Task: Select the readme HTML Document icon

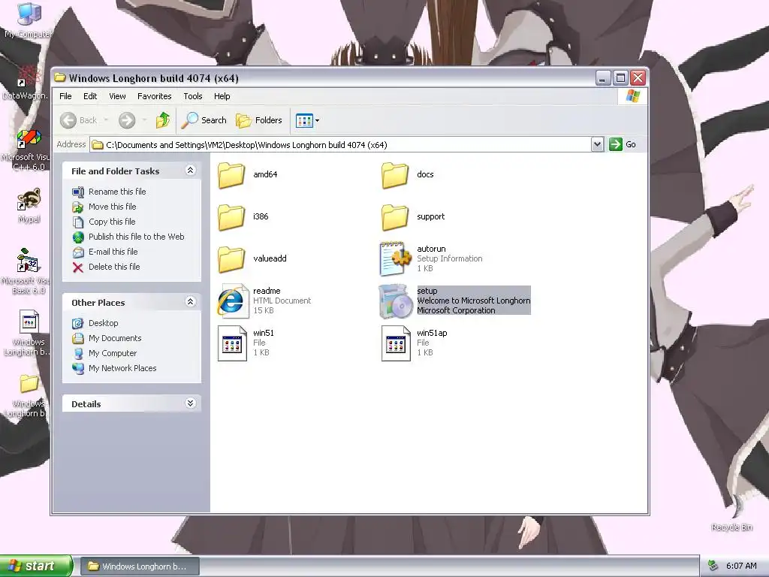Action: pyautogui.click(x=232, y=301)
